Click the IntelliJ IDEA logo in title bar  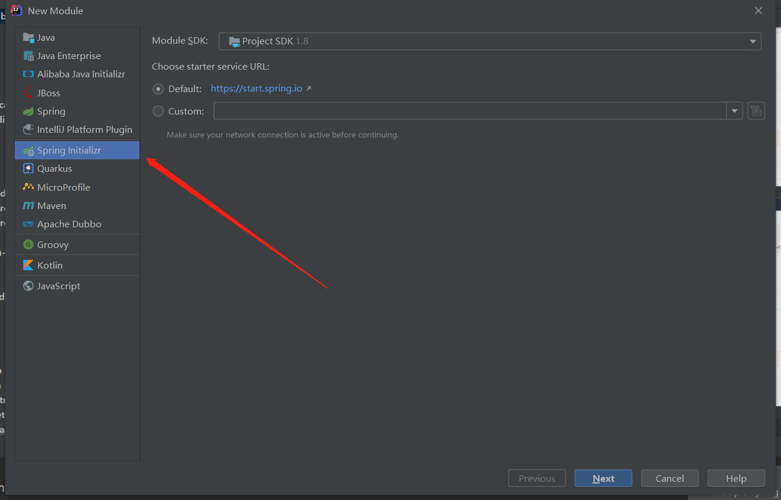point(17,11)
